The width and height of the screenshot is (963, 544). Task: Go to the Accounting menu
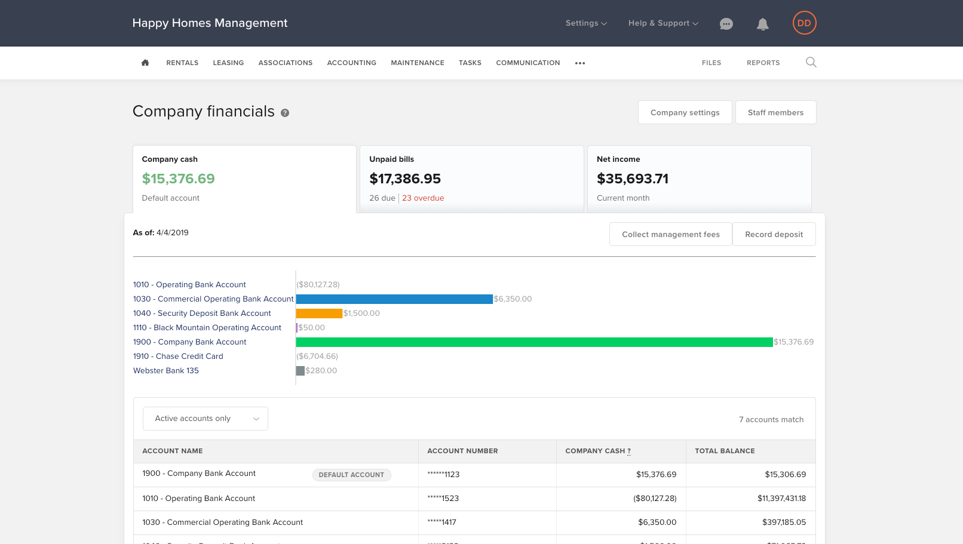(351, 63)
